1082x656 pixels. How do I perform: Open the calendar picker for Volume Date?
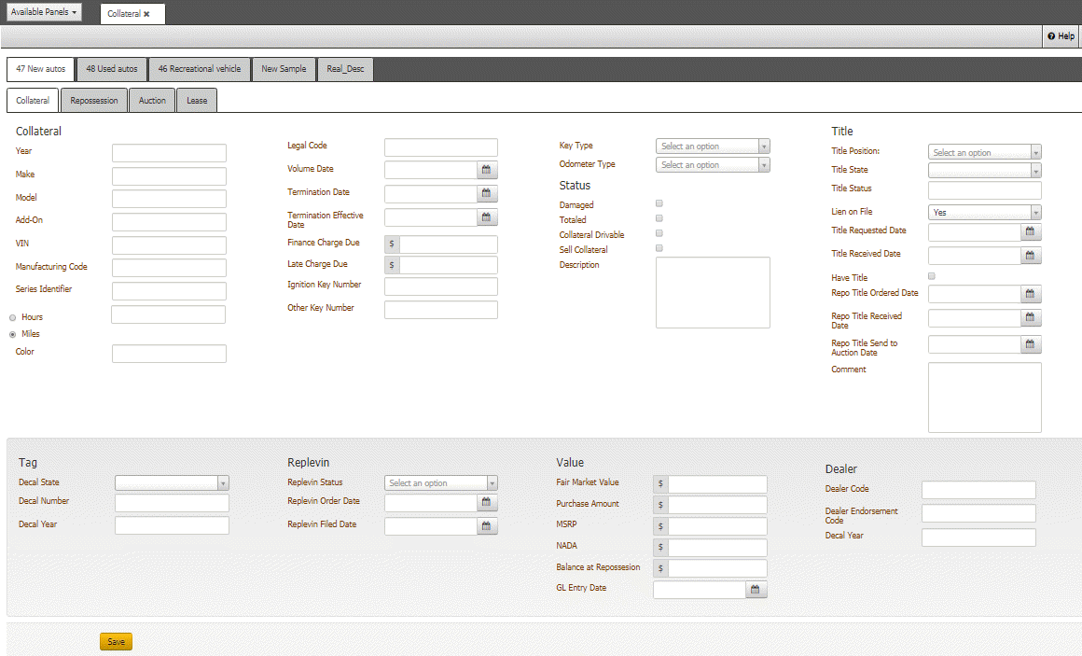(486, 170)
